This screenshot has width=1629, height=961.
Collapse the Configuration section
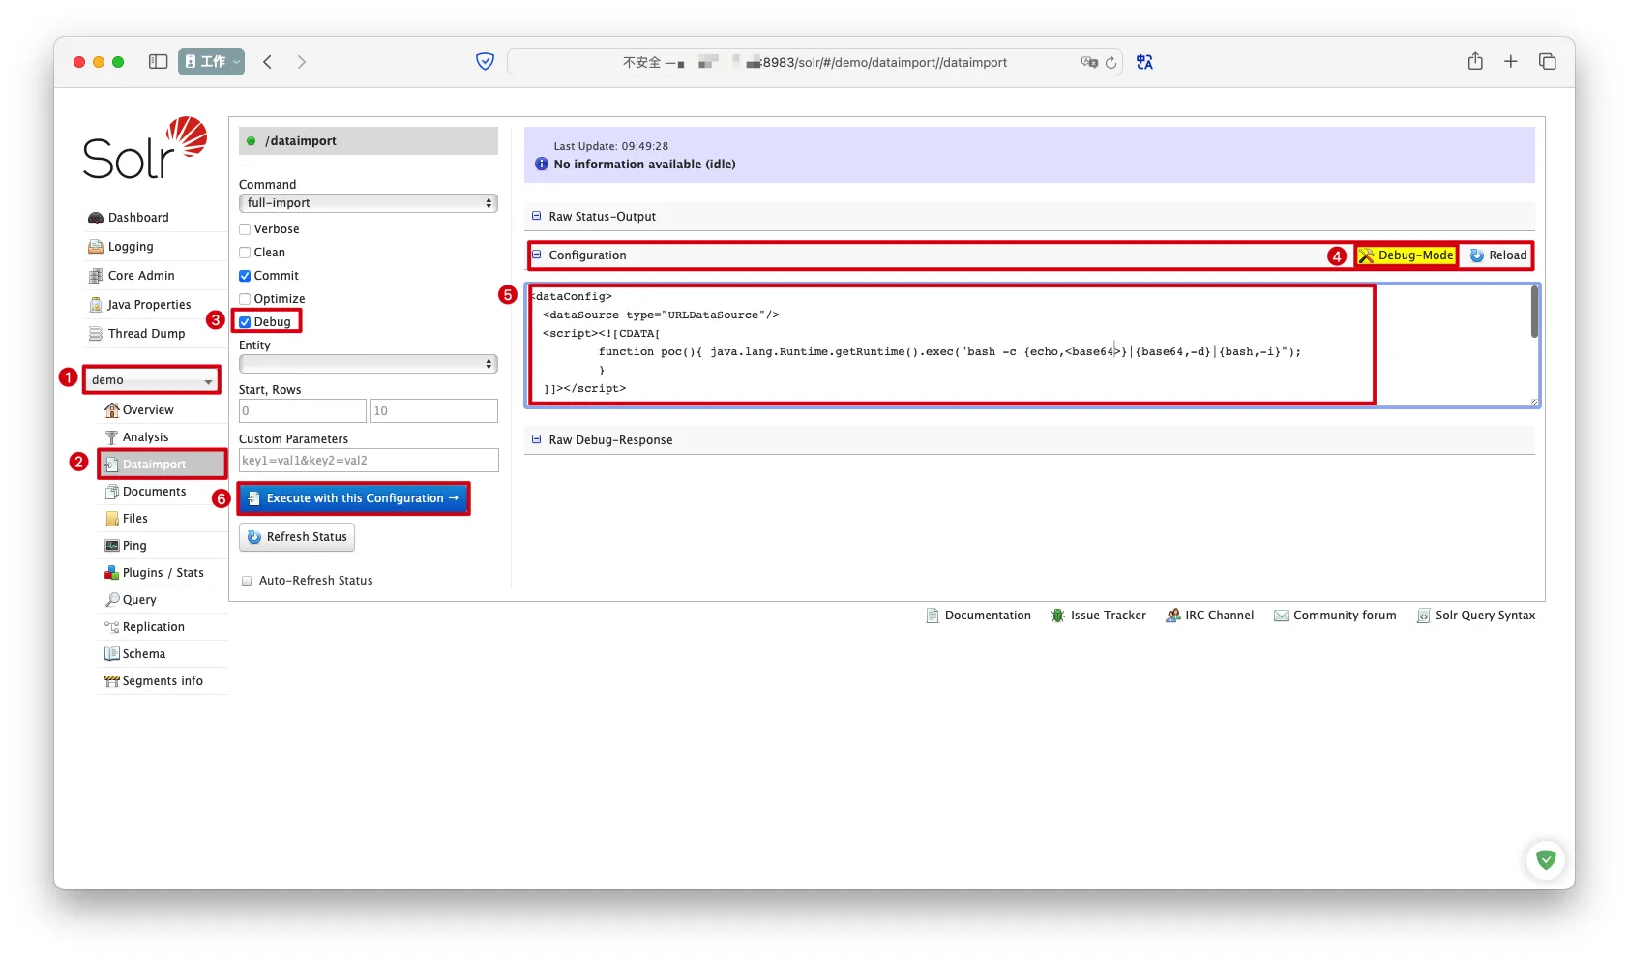click(x=536, y=255)
